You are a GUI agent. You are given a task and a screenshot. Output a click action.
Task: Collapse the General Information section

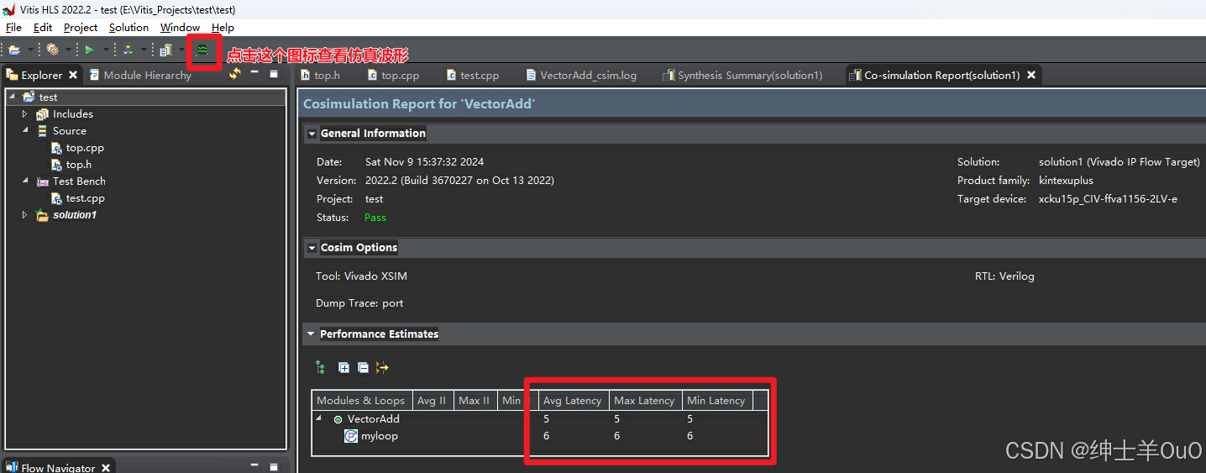[x=312, y=134]
